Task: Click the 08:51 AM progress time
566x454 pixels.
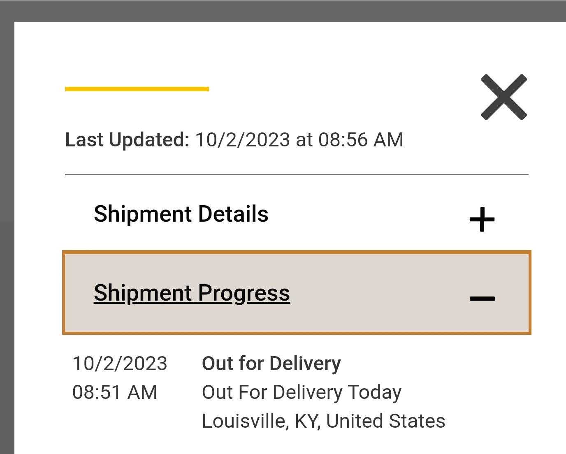Action: [115, 392]
